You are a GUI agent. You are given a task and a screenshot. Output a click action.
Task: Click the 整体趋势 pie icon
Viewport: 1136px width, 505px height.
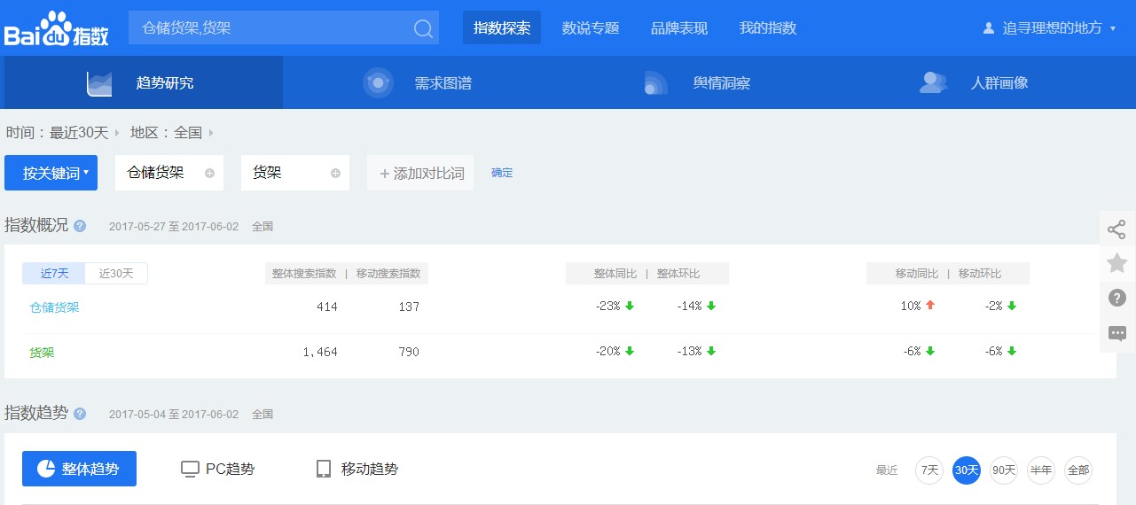click(x=46, y=469)
